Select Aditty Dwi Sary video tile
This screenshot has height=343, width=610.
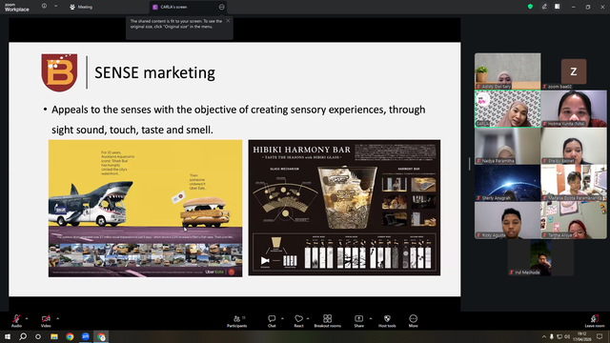[x=507, y=71]
